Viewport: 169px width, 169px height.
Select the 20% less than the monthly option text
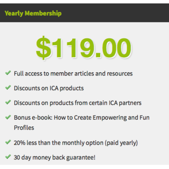click(x=59, y=143)
